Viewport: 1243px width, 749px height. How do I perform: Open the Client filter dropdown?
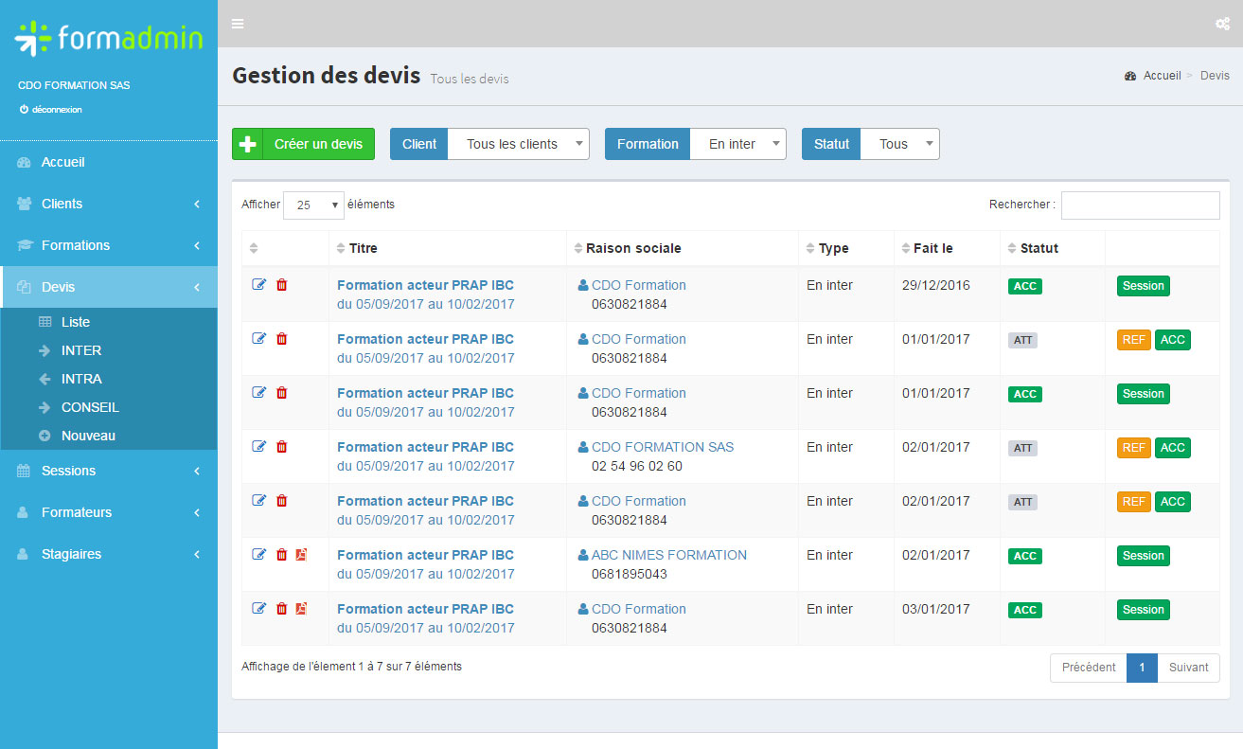pos(518,144)
